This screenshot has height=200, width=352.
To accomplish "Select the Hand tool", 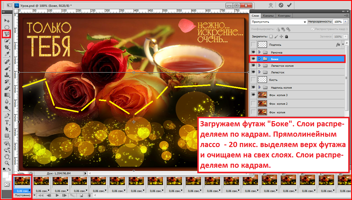I will coord(7,156).
